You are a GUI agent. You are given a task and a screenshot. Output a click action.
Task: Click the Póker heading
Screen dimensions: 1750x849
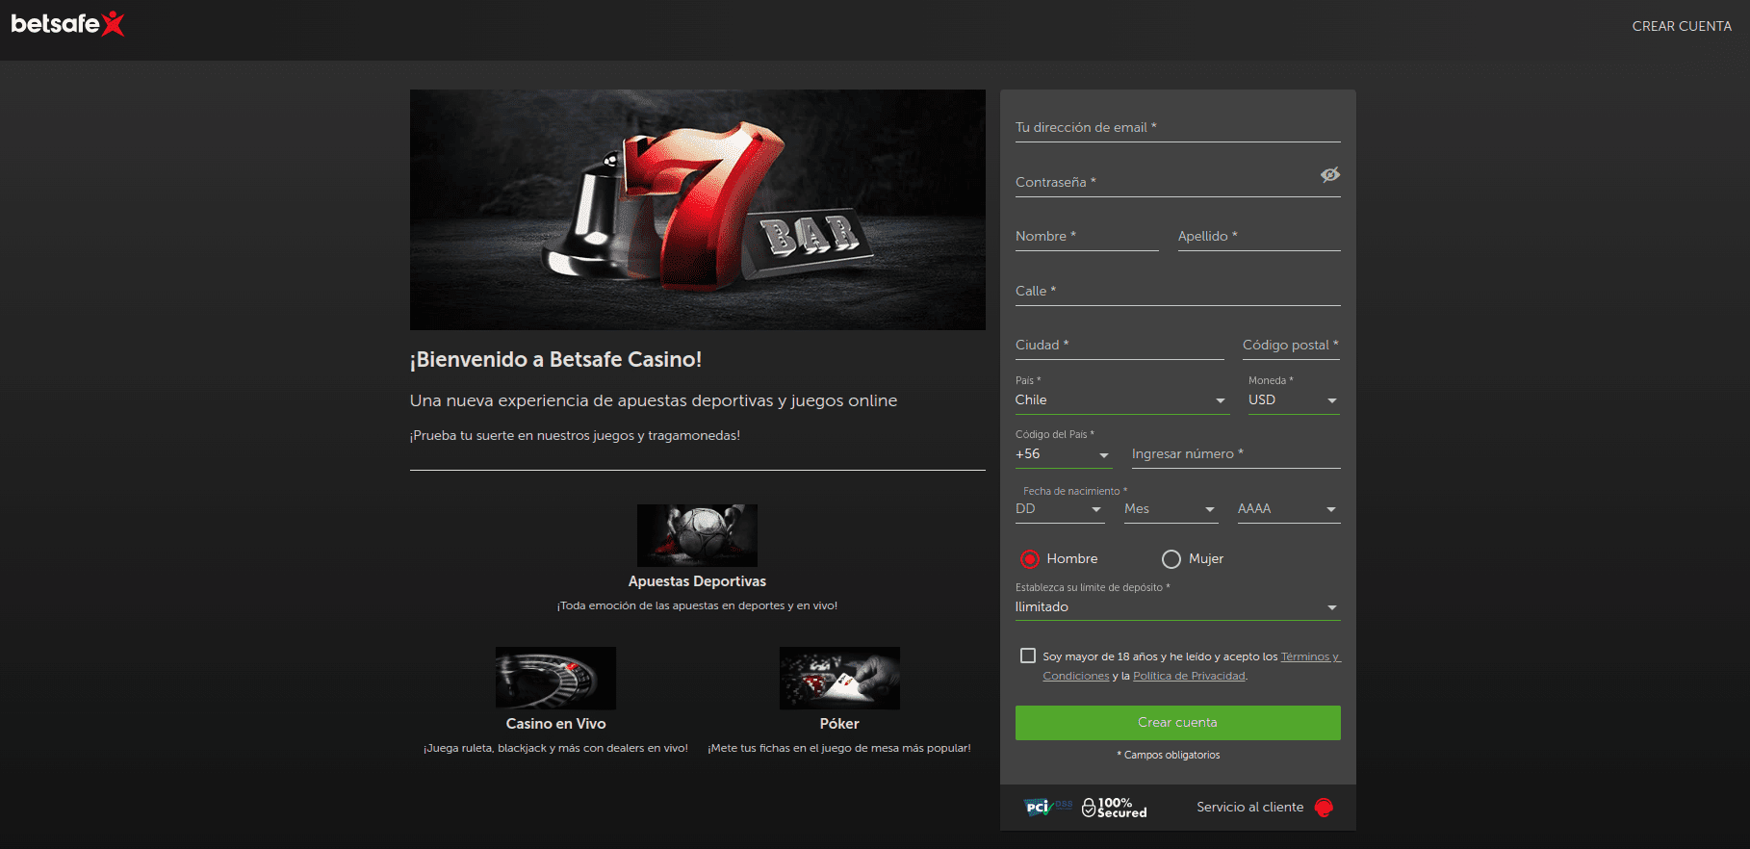coord(839,724)
